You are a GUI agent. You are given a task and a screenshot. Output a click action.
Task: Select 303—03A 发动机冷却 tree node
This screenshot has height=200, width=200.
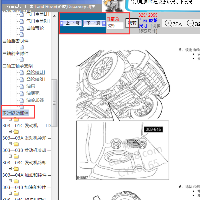(x=26, y=138)
